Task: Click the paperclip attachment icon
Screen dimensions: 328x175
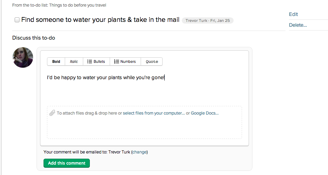Action: coord(52,113)
